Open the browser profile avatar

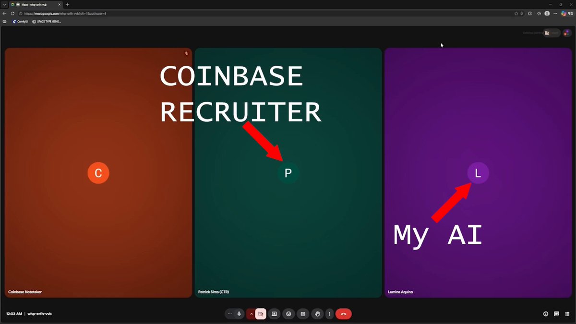(x=547, y=13)
